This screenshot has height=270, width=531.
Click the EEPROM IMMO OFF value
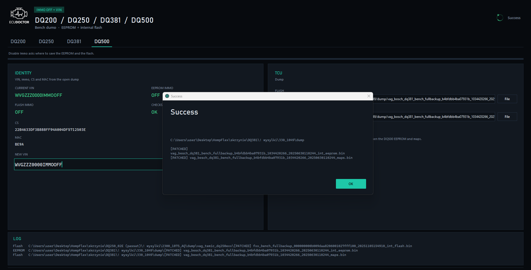click(x=156, y=95)
